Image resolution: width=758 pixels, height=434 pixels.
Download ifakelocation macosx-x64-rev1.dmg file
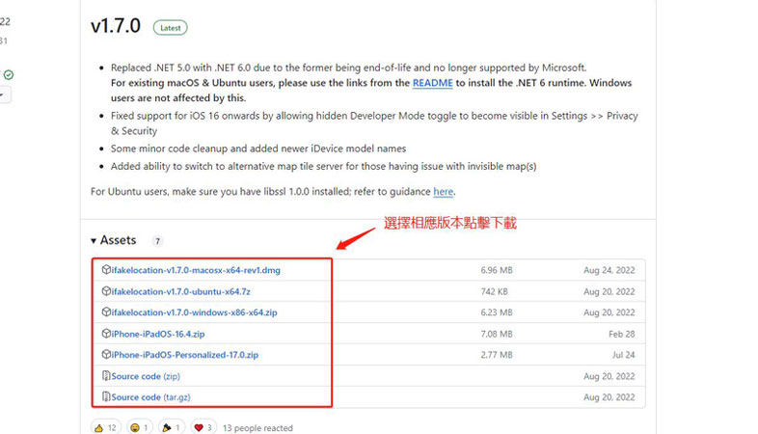coord(196,270)
